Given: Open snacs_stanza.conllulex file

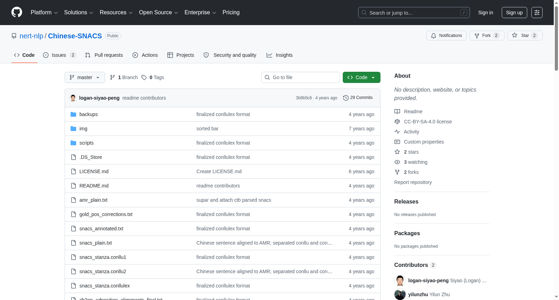Looking at the screenshot, I should coord(104,286).
